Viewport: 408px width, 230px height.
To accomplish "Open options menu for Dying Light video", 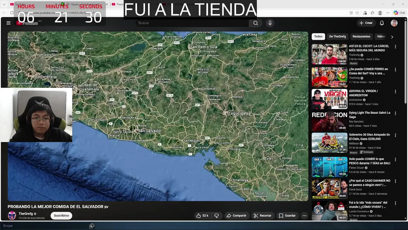I will coord(395,113).
